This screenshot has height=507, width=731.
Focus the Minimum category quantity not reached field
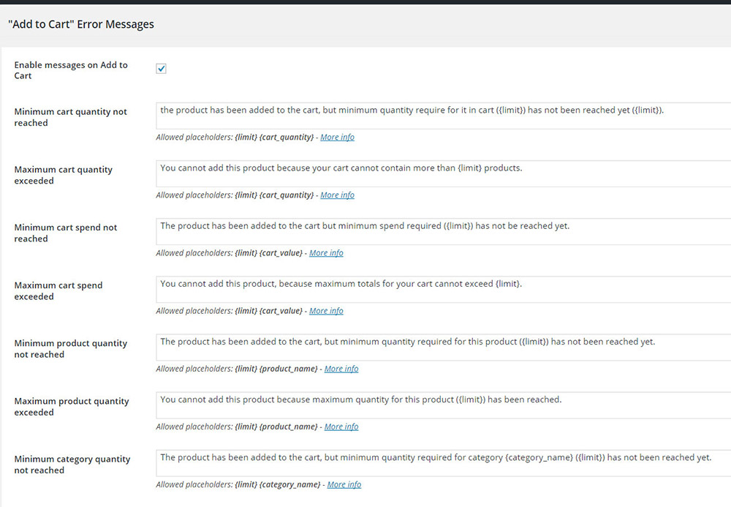pyautogui.click(x=443, y=462)
